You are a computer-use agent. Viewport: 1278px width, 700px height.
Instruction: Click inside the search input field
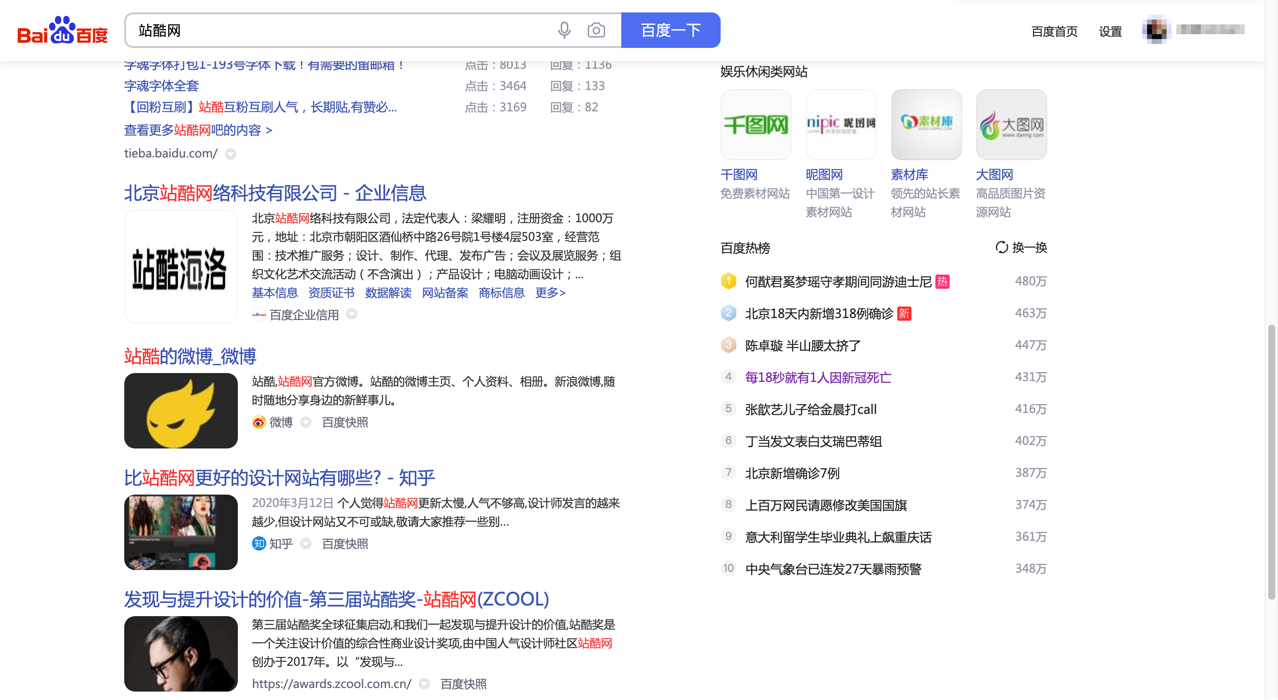(x=347, y=30)
